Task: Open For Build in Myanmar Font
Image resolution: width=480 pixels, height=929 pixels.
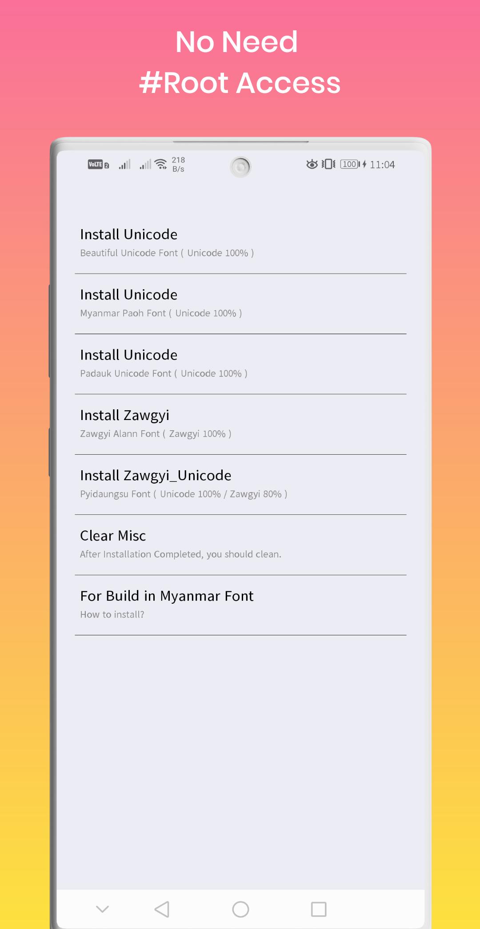Action: click(x=240, y=605)
